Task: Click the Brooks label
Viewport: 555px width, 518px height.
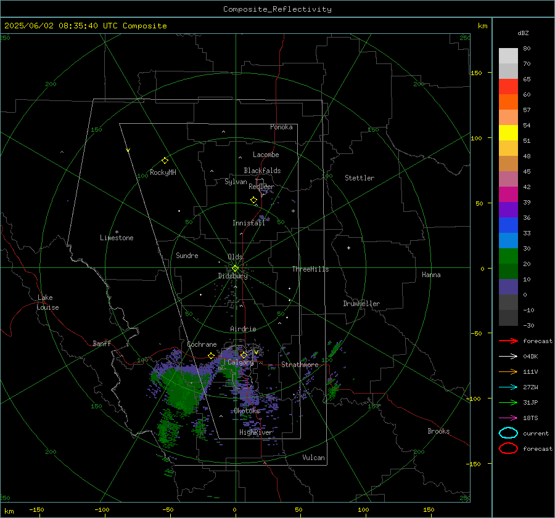Action: (x=438, y=431)
